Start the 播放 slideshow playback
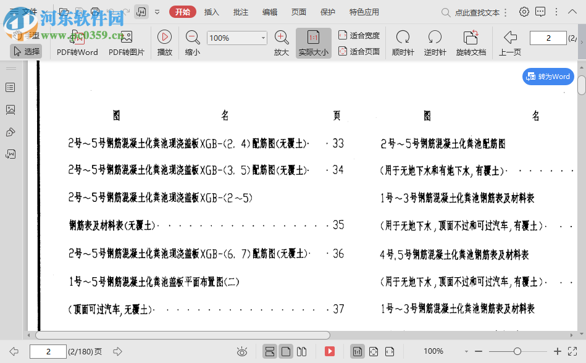 (164, 42)
